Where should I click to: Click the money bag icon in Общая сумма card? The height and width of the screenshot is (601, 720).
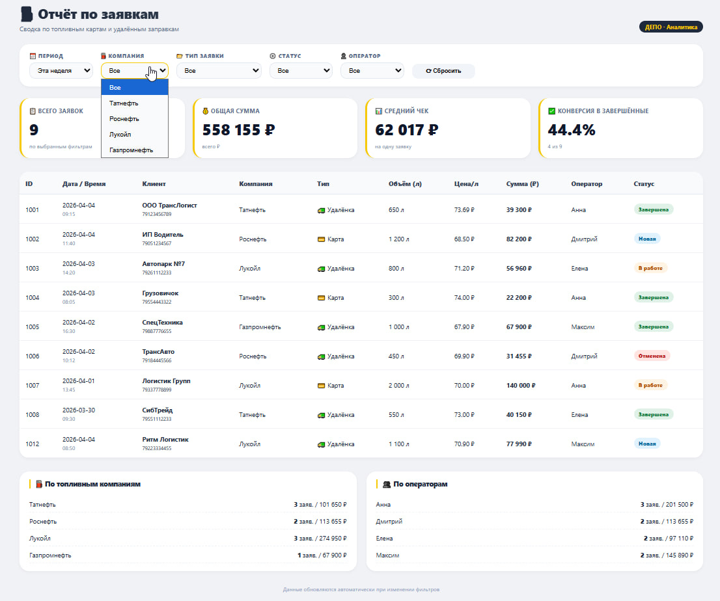(x=205, y=111)
